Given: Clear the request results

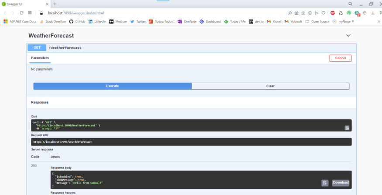Looking at the screenshot, I should 270,86.
